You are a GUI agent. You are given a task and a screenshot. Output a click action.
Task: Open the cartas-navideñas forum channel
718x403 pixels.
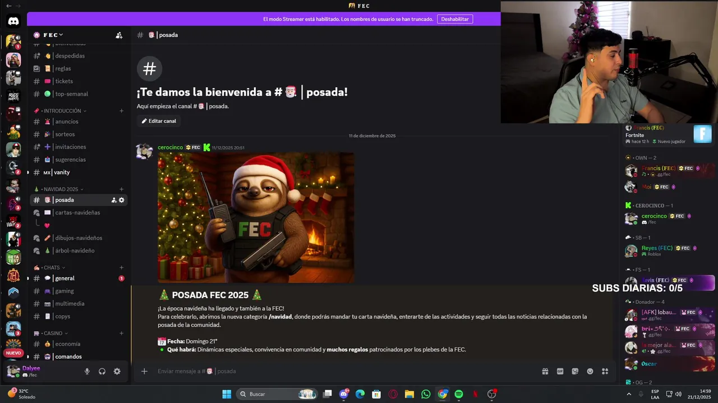(x=79, y=213)
